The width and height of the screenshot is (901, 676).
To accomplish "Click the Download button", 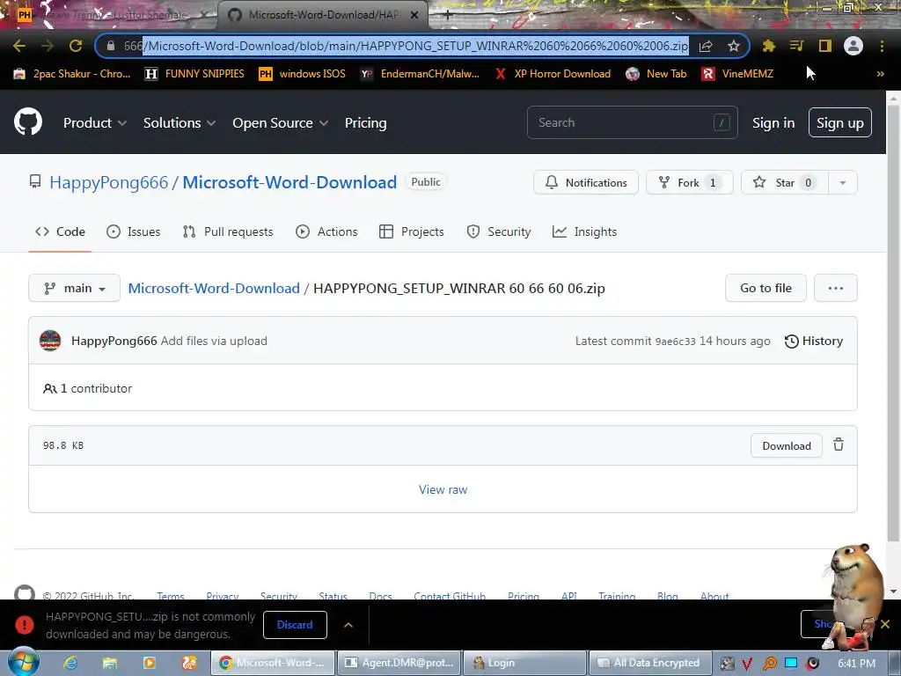I will tap(786, 445).
